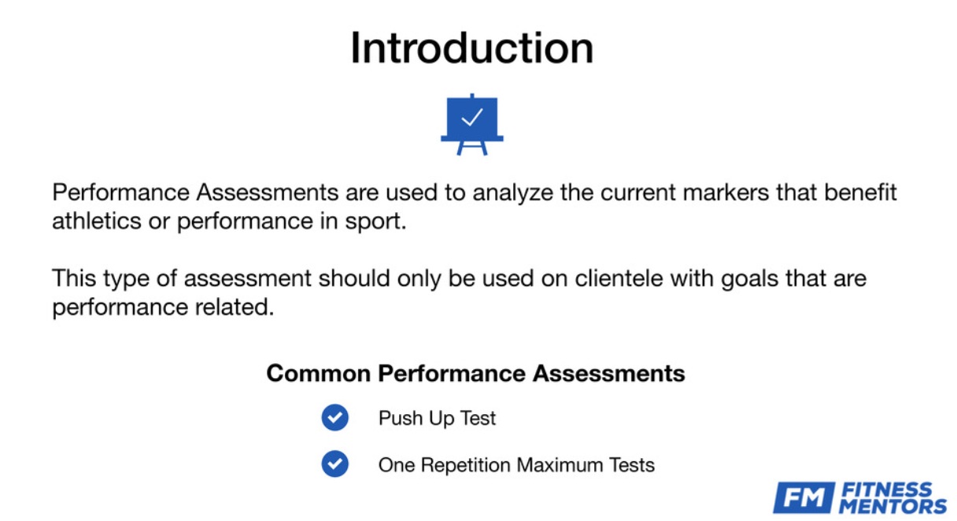The height and width of the screenshot is (521, 957).
Task: Click the line "athletics or performance in sport."
Action: [x=228, y=222]
